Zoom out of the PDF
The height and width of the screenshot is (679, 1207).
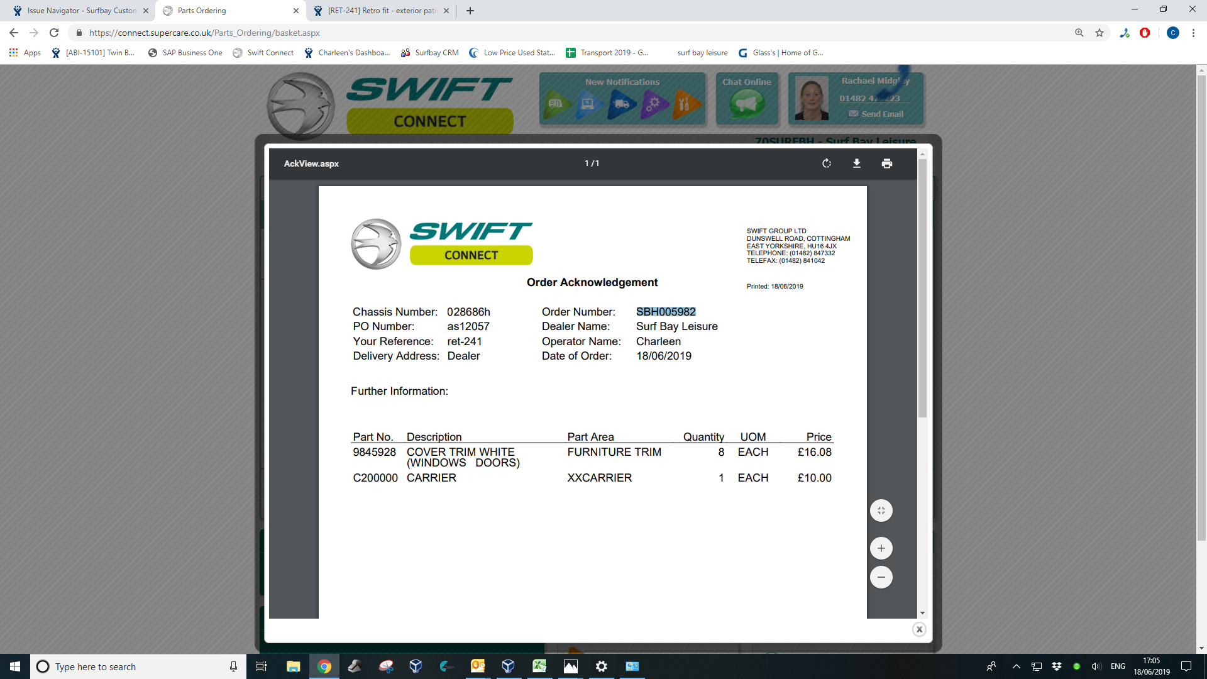[x=881, y=577]
